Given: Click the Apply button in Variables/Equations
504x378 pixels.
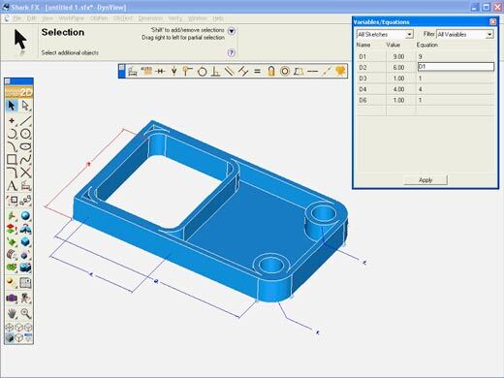Looking at the screenshot, I should [425, 180].
